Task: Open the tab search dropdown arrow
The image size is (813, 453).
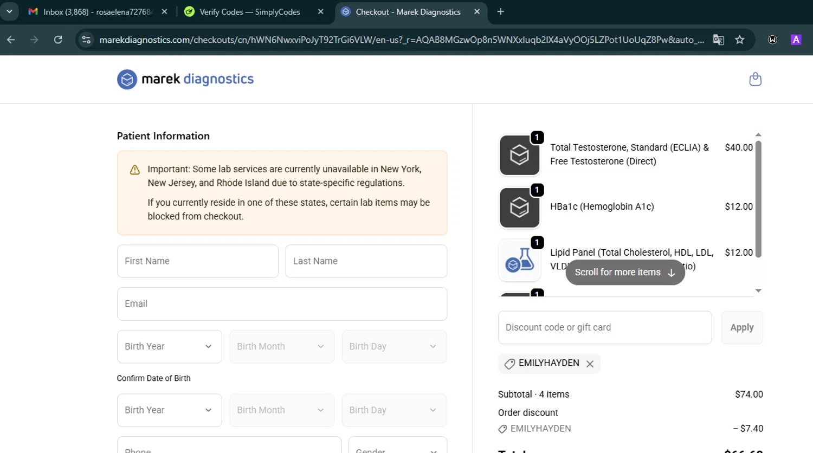Action: (x=9, y=11)
